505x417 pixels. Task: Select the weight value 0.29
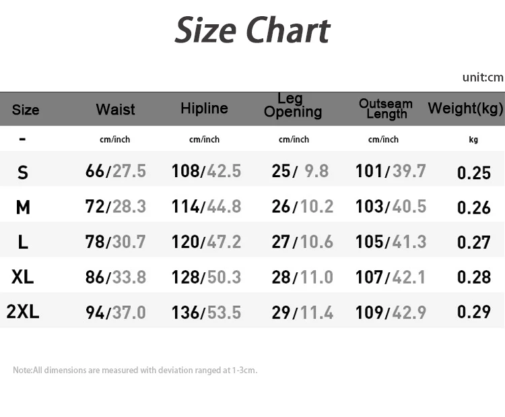[474, 312]
